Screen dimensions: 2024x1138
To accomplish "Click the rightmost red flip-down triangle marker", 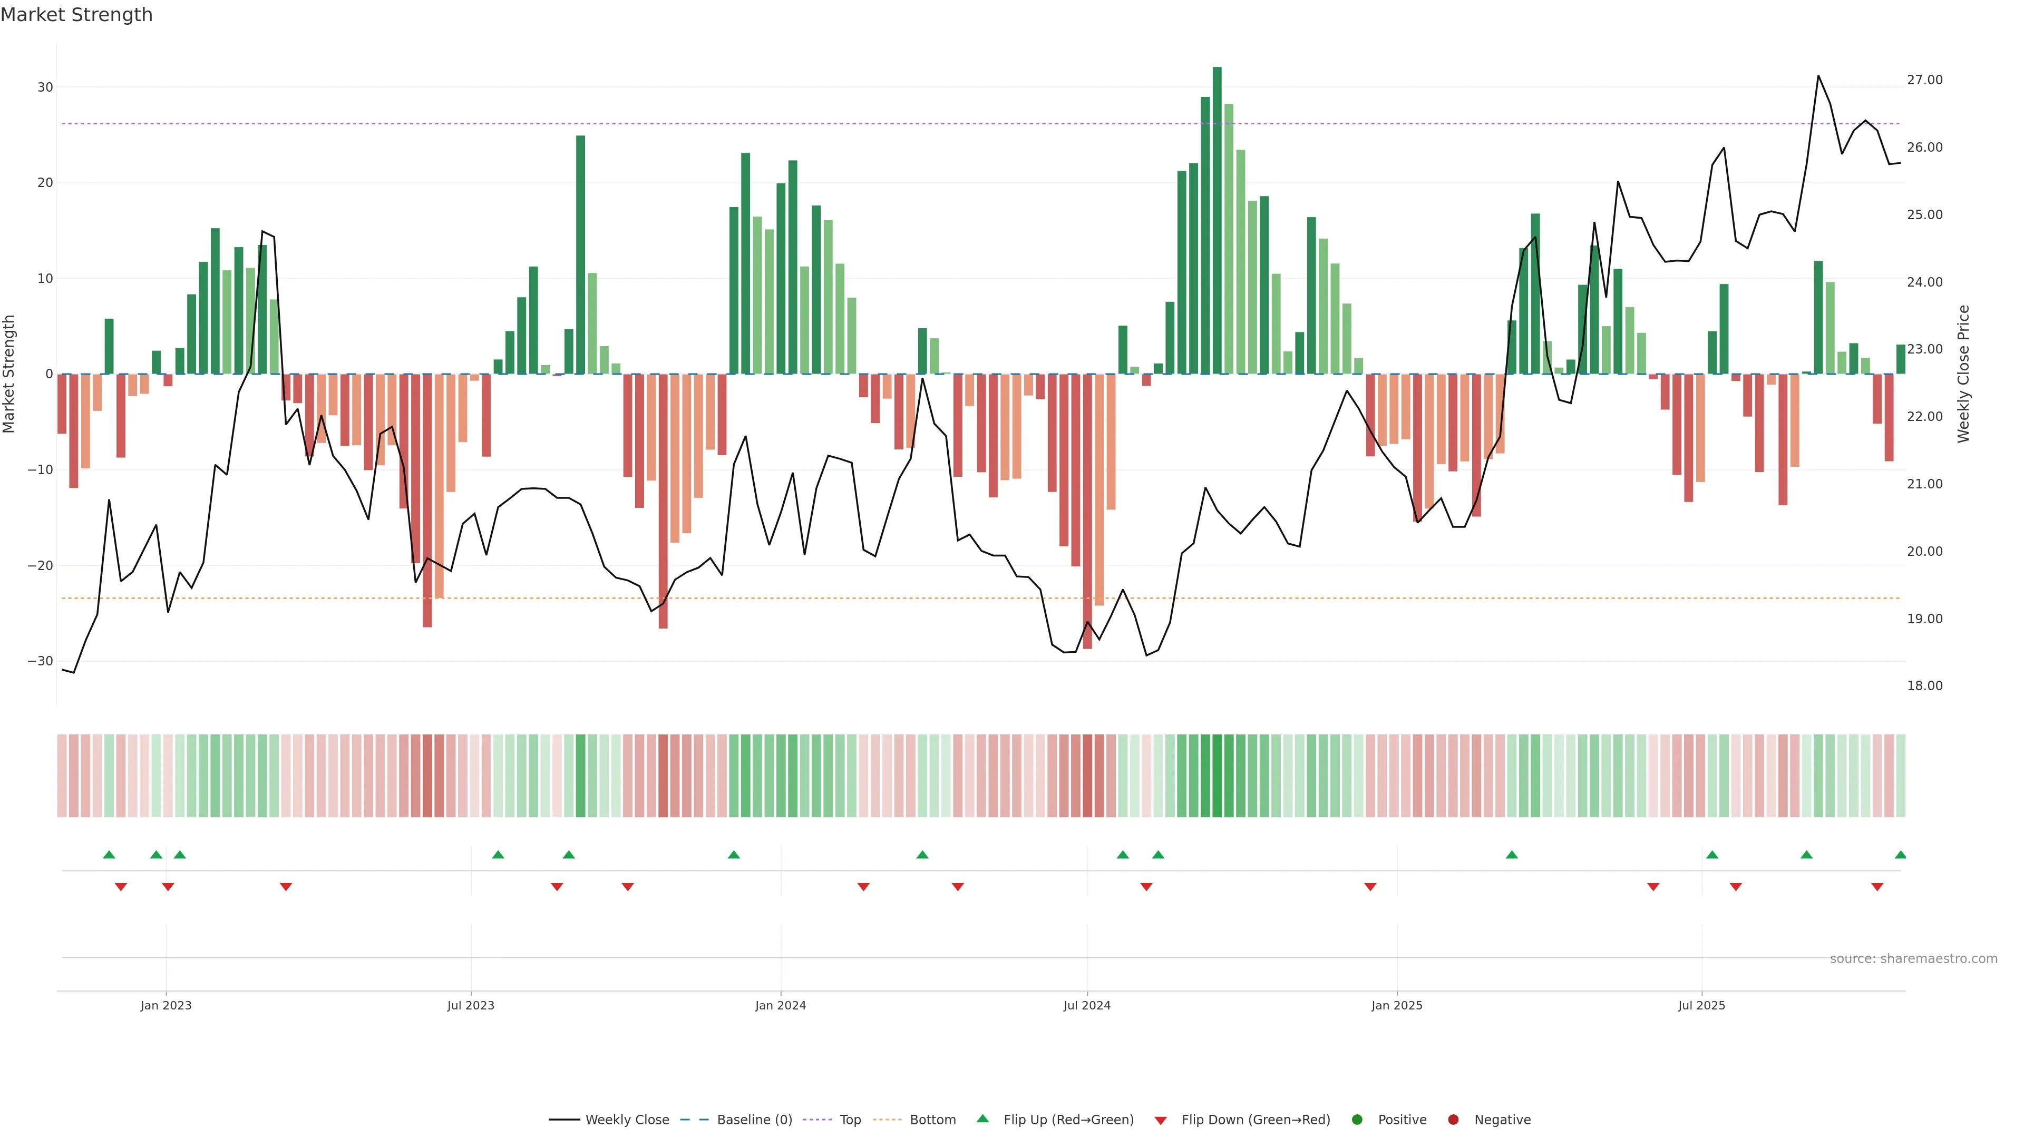I will tap(1877, 887).
